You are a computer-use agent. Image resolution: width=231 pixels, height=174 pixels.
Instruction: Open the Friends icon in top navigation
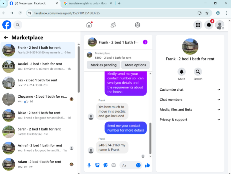113,25
